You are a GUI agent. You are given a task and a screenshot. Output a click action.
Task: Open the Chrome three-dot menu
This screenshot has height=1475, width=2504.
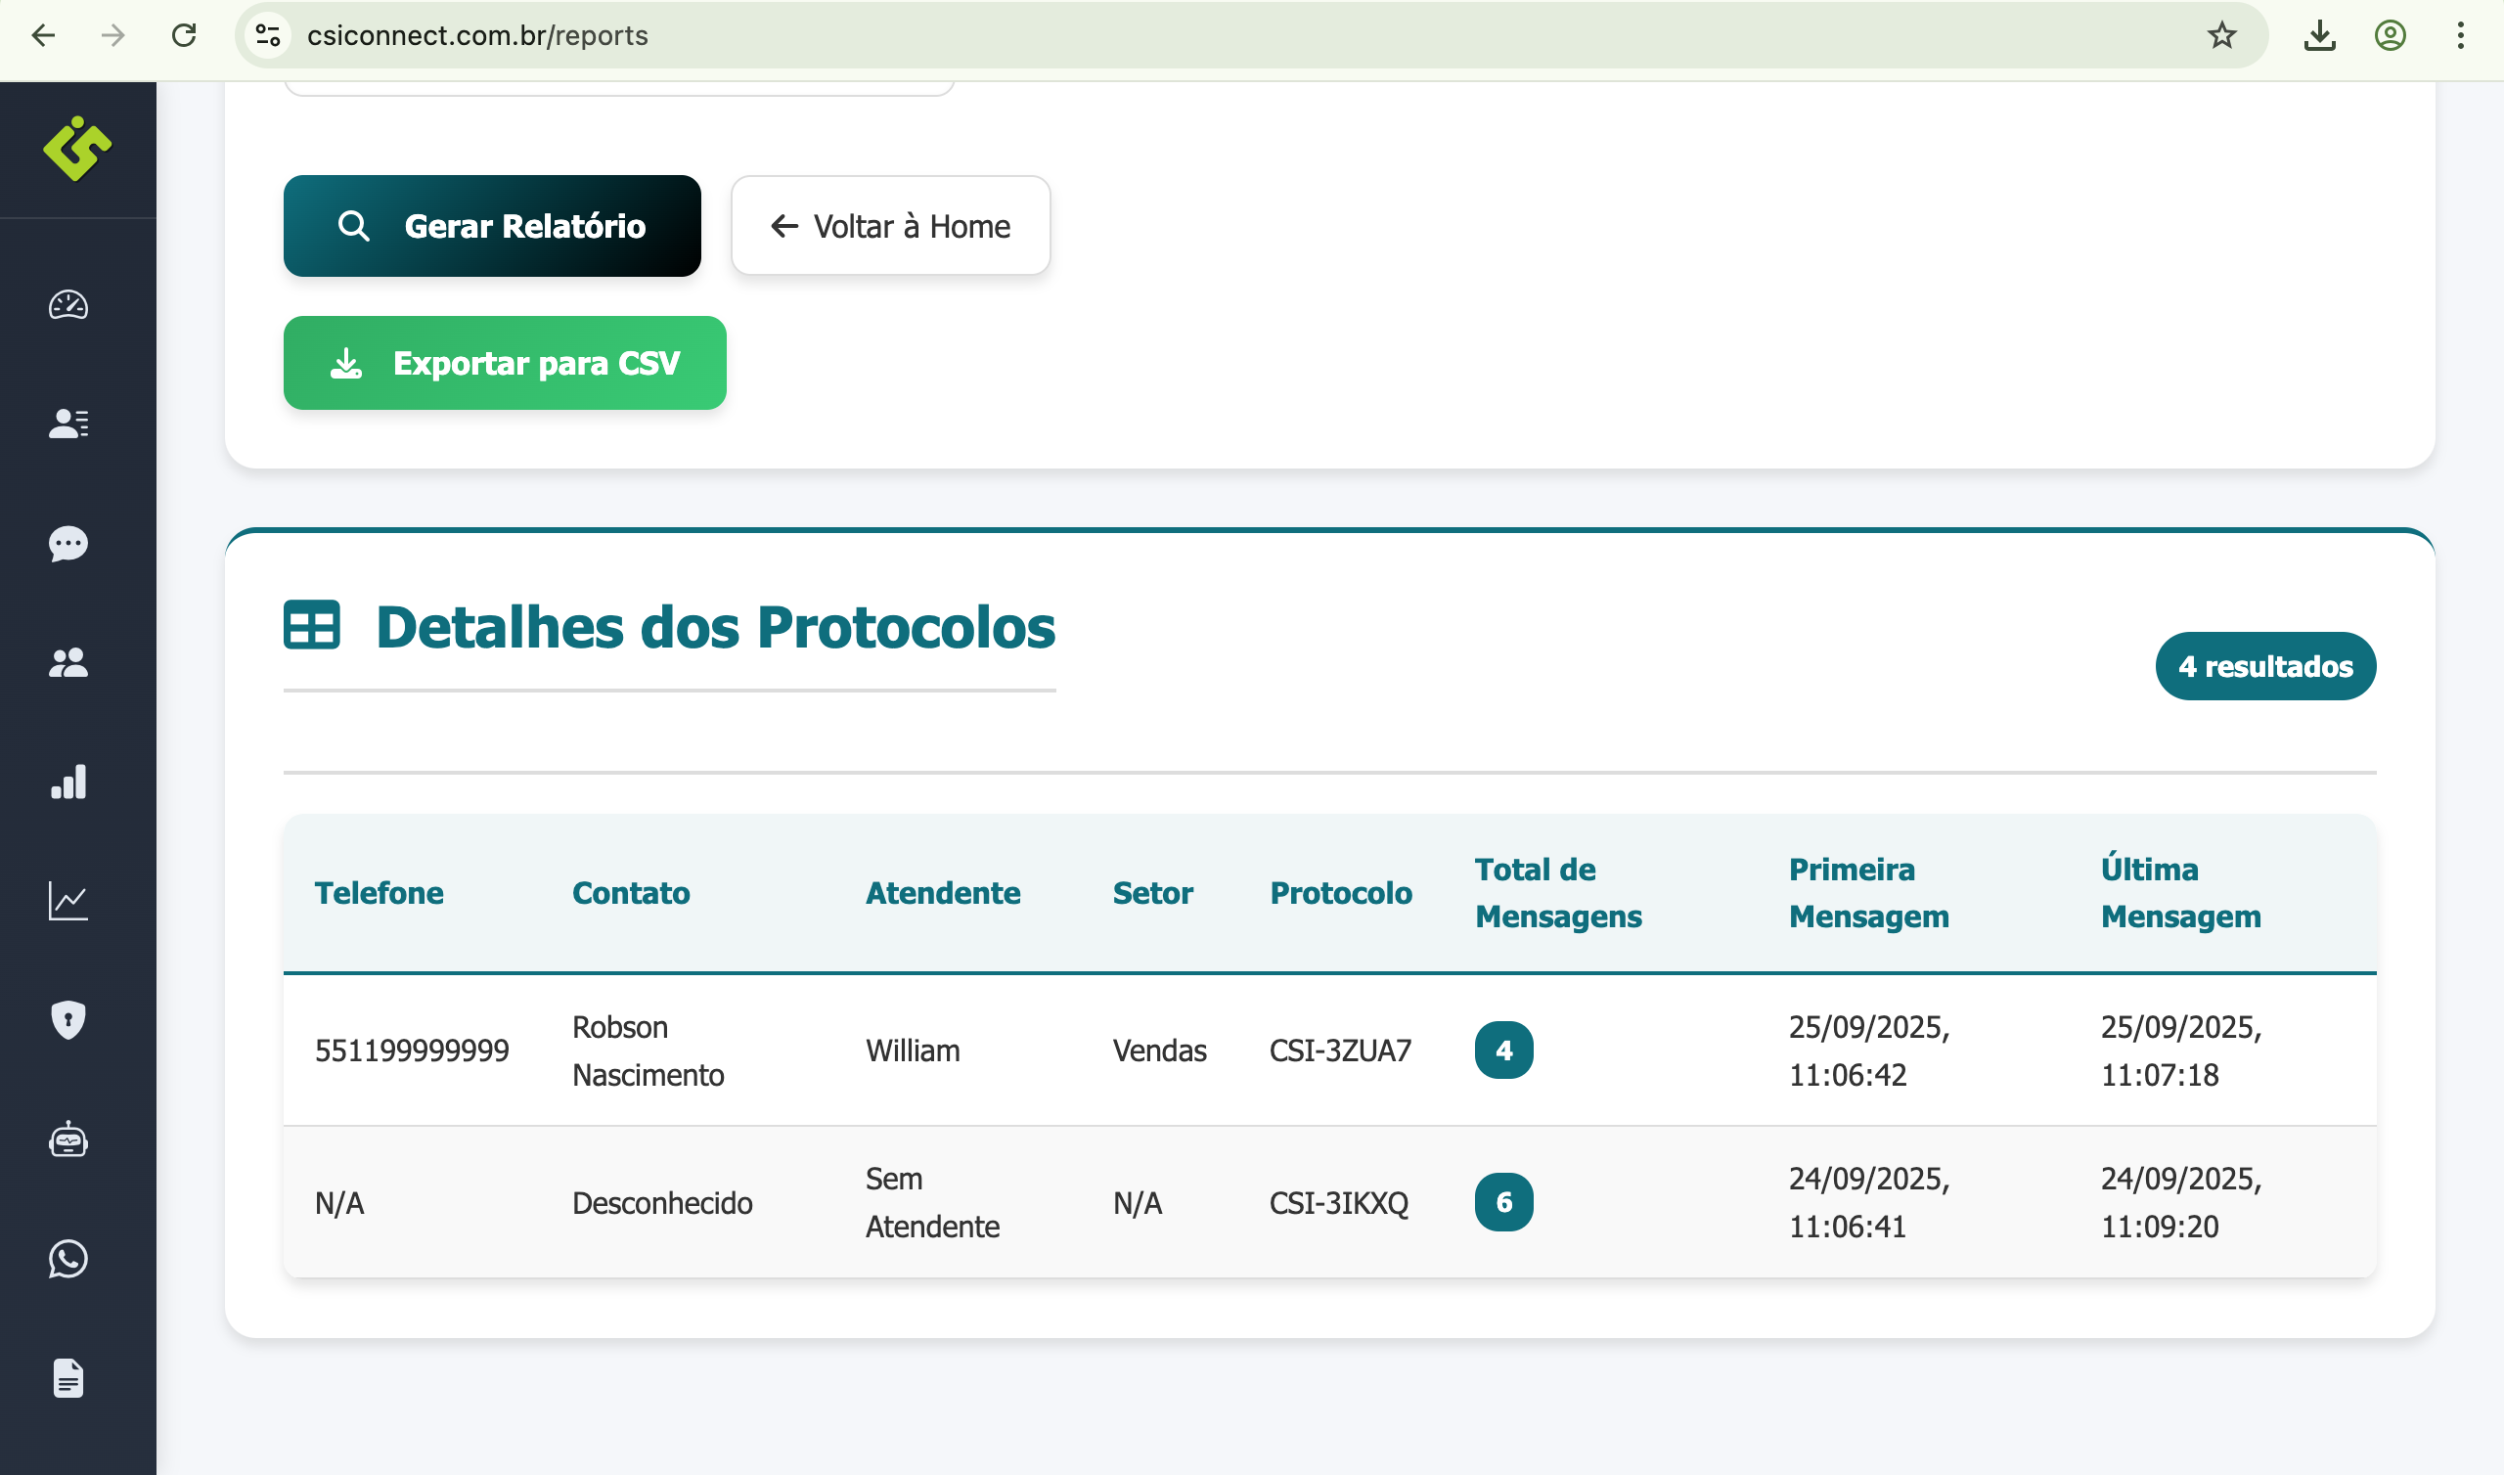click(2460, 36)
